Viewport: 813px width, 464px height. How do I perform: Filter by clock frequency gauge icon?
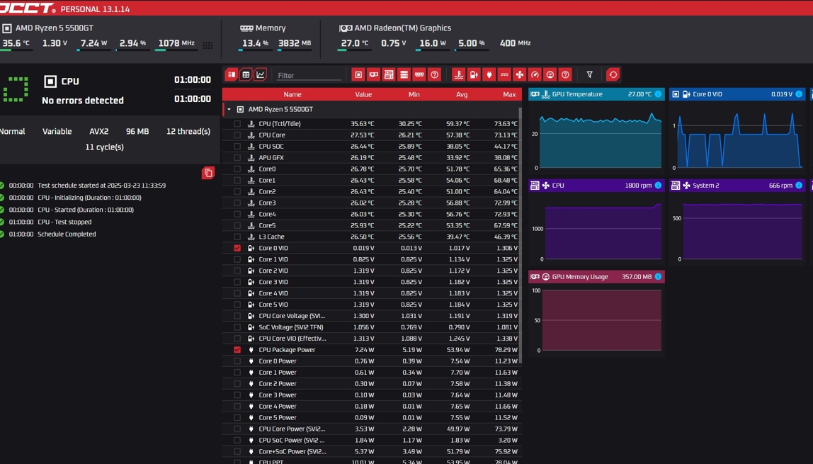(x=535, y=74)
